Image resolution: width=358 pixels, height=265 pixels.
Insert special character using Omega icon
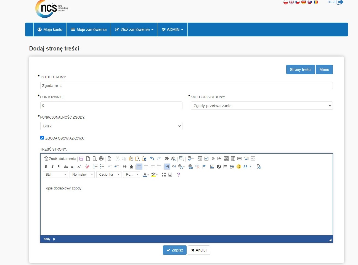click(x=245, y=167)
